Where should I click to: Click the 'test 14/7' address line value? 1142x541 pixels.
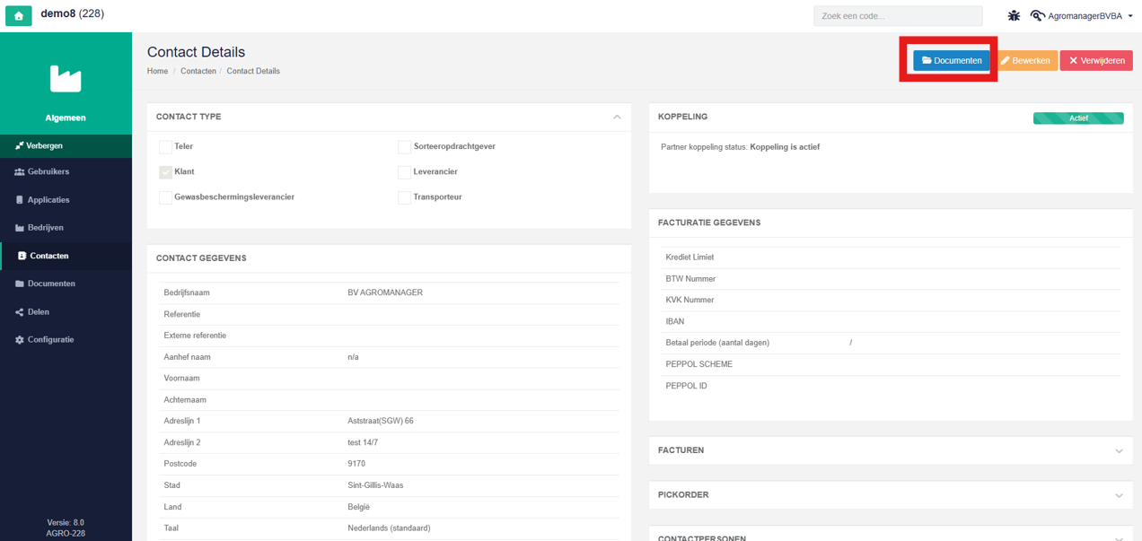pyautogui.click(x=363, y=442)
